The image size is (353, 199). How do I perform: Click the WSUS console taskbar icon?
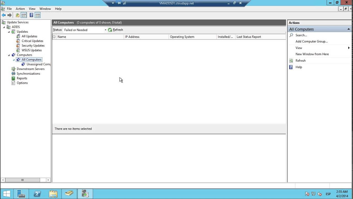click(x=85, y=194)
